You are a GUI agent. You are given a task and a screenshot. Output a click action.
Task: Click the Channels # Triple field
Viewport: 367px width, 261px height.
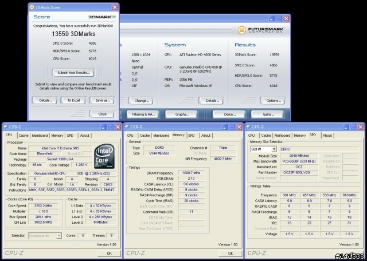point(223,148)
